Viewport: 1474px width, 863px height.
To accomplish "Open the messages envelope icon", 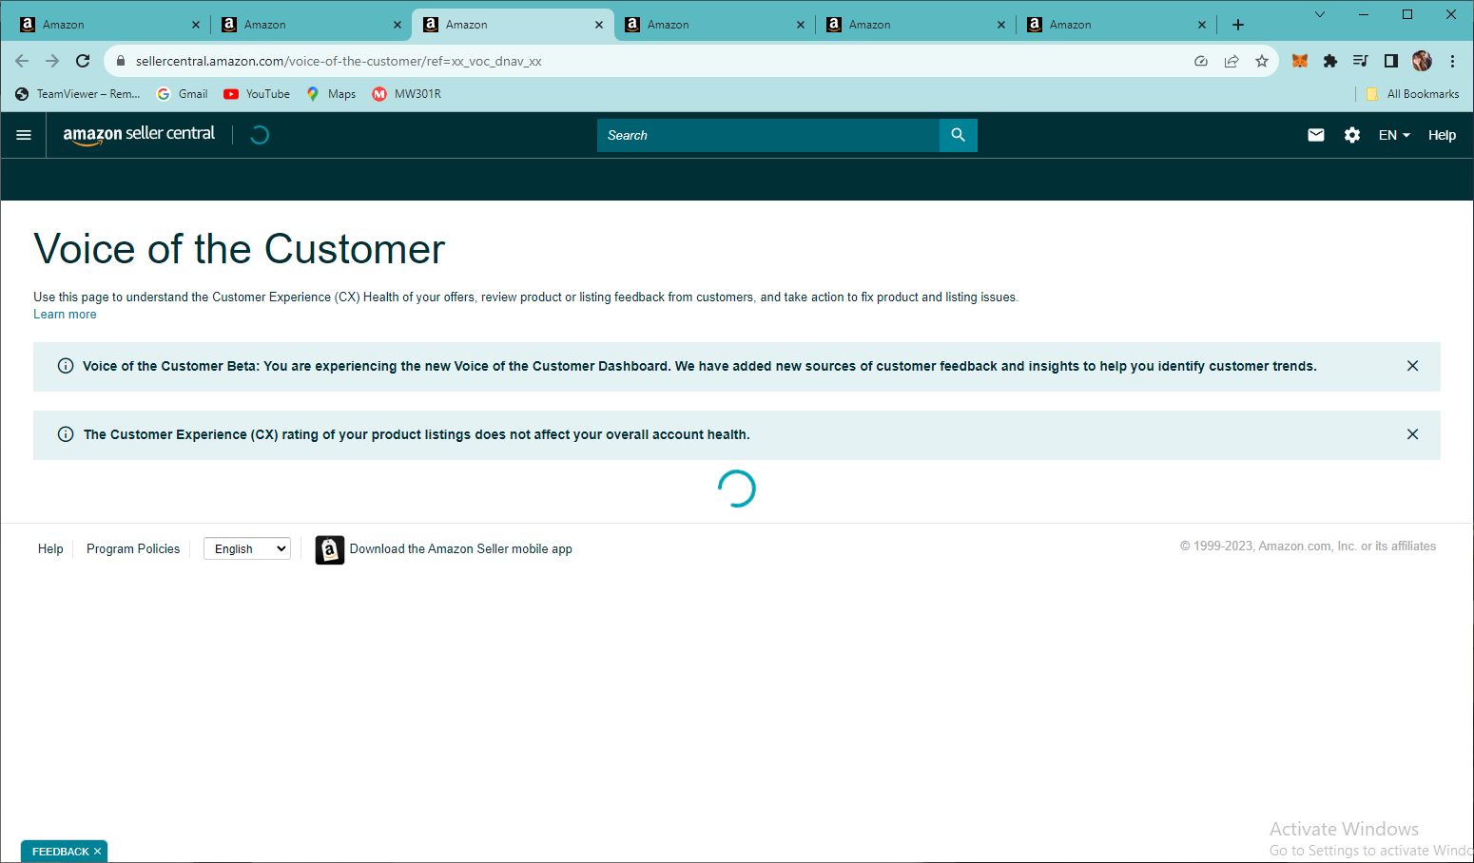I will 1316,135.
